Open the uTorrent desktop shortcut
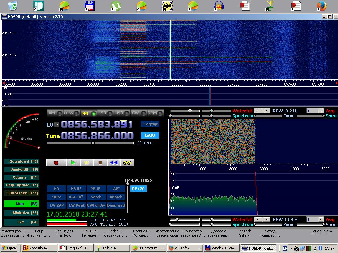The image size is (338, 253). 116,6
